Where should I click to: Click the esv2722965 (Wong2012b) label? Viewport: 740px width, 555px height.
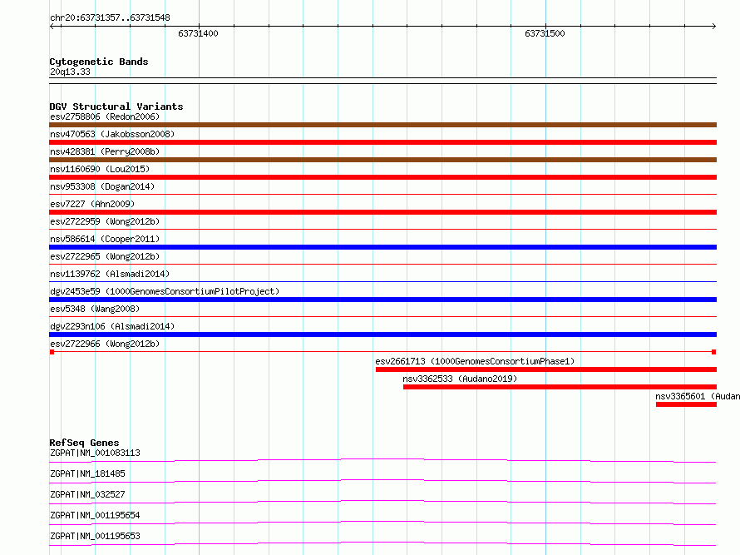click(105, 256)
